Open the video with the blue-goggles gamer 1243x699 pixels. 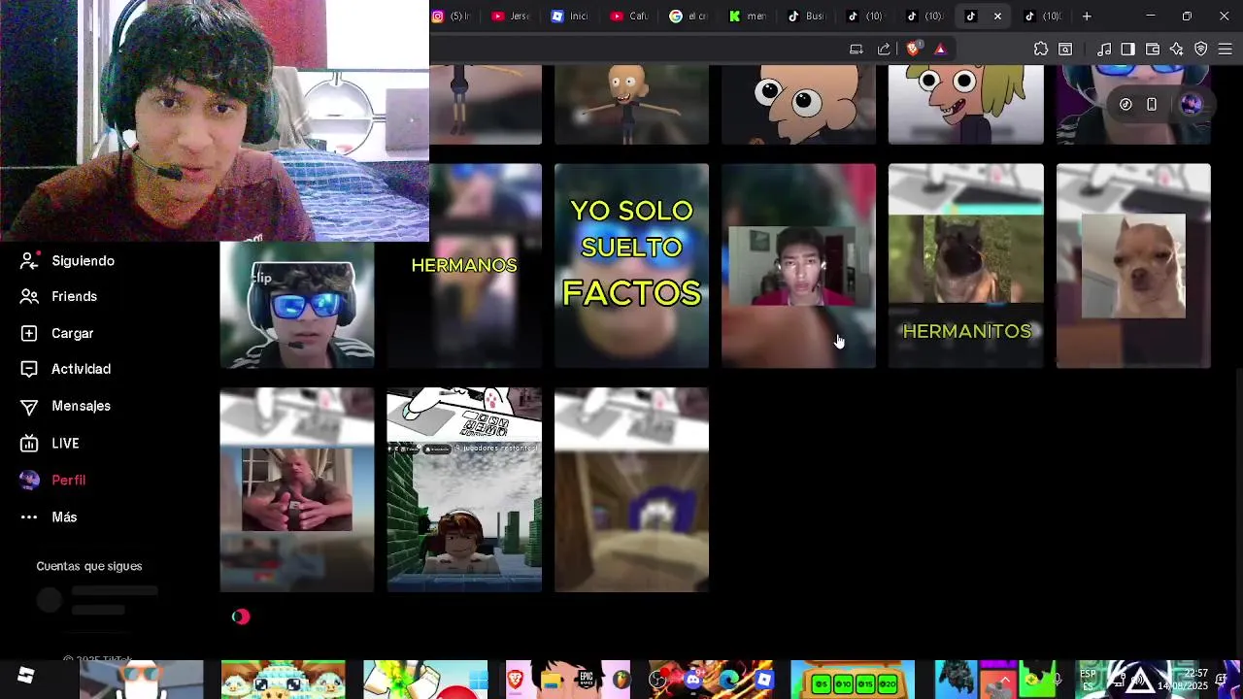point(297,304)
